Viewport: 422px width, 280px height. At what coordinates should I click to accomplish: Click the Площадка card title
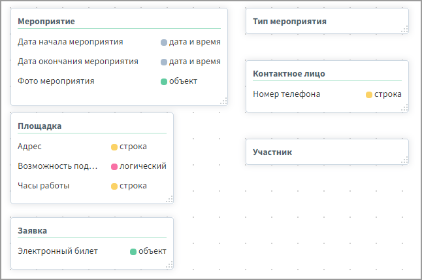tap(40, 126)
